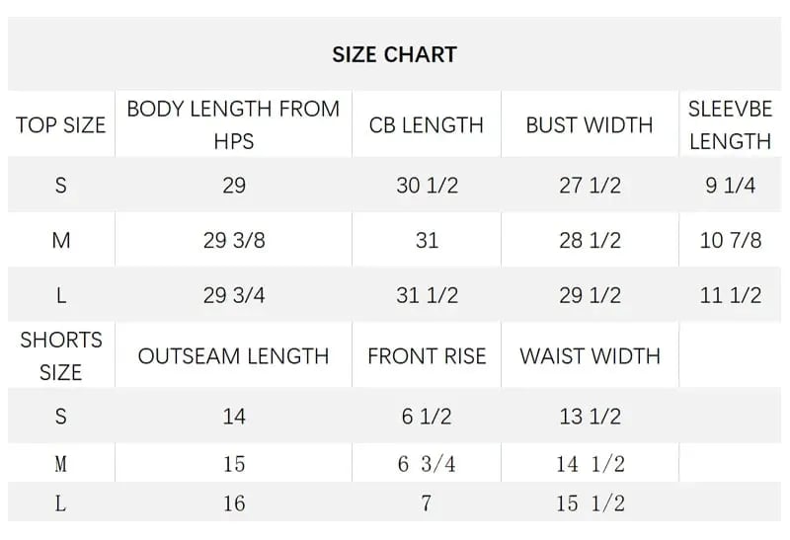Click the outseam length value 16
The height and width of the screenshot is (540, 790).
coord(233,503)
